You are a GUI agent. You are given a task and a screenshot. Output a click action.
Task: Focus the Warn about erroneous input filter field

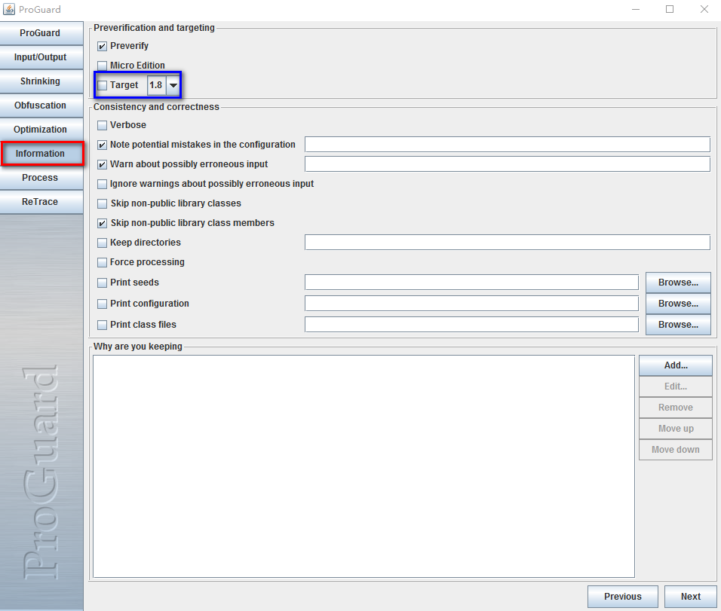point(507,164)
